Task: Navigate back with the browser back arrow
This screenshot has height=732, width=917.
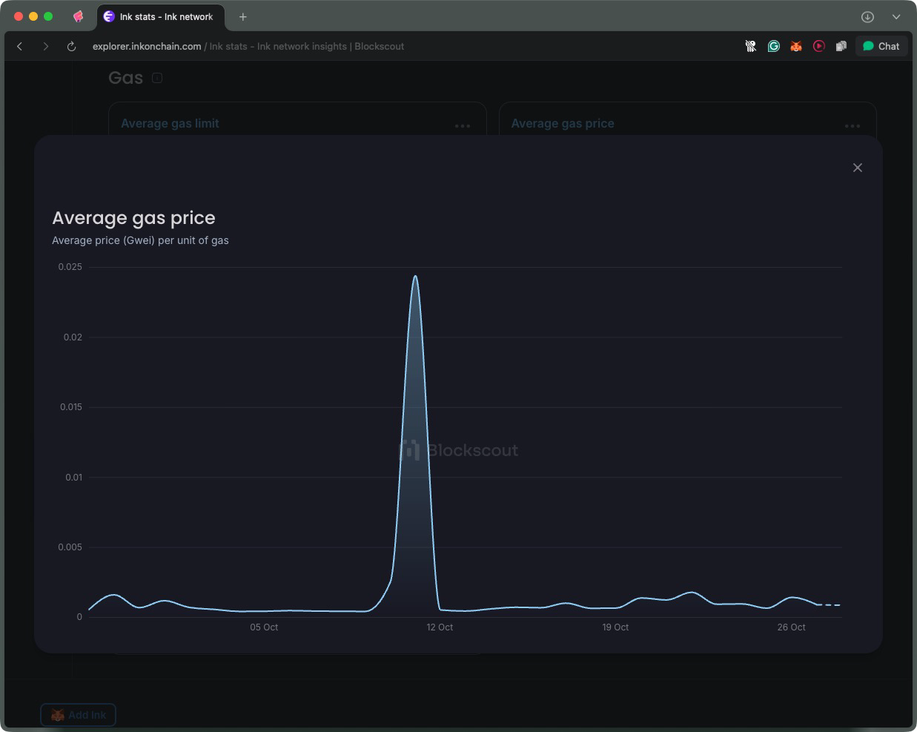Action: click(x=19, y=46)
